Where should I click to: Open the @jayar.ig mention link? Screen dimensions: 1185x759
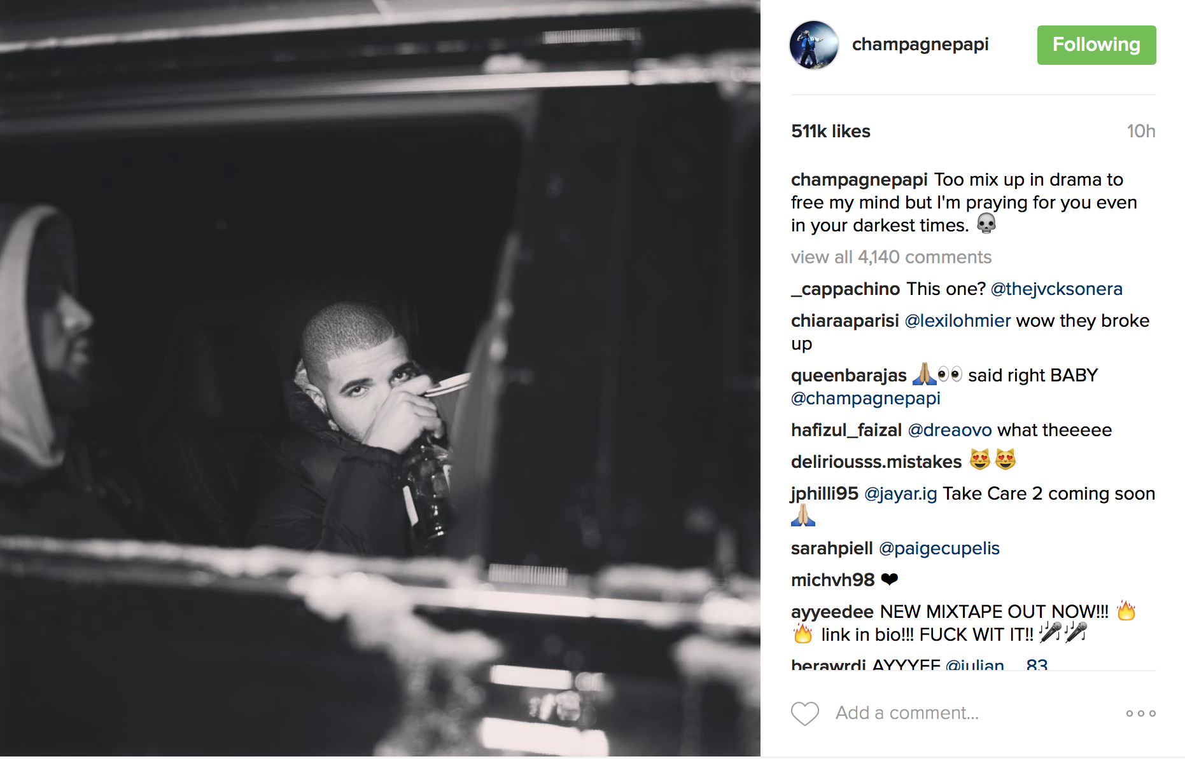coord(900,493)
